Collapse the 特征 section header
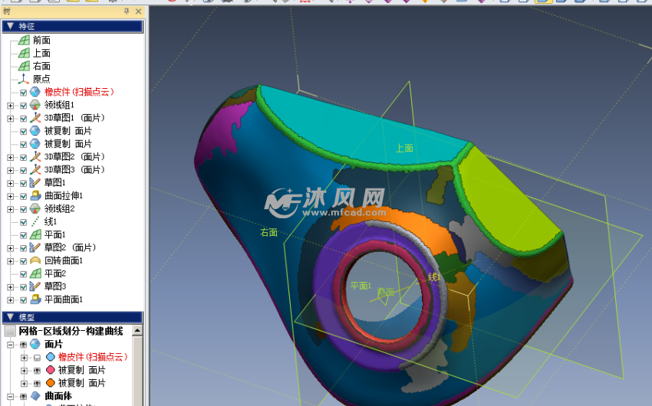The image size is (652, 406). coord(10,26)
